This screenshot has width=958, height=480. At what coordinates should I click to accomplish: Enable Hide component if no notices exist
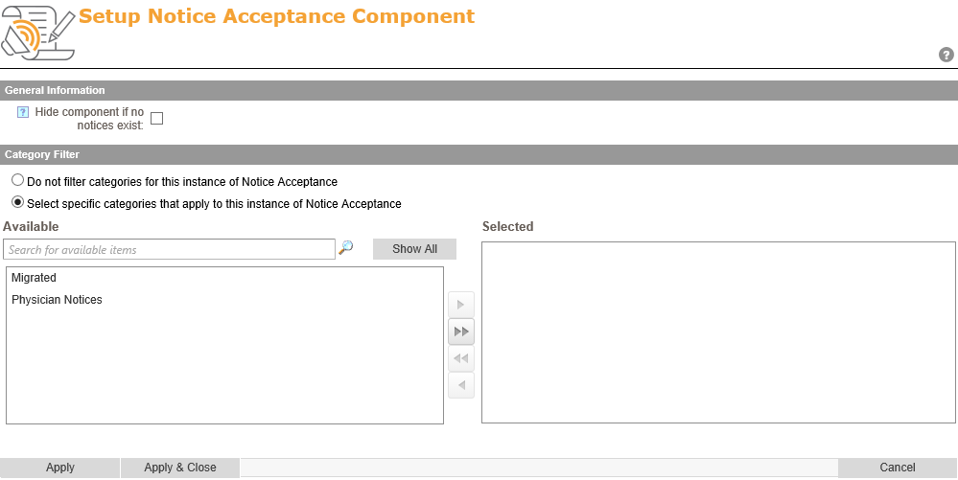[157, 119]
